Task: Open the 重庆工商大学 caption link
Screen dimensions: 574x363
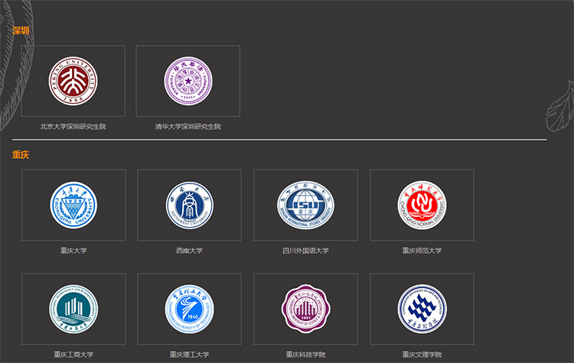Action: (x=73, y=355)
